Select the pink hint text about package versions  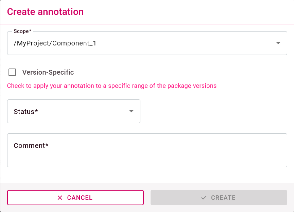tap(111, 86)
